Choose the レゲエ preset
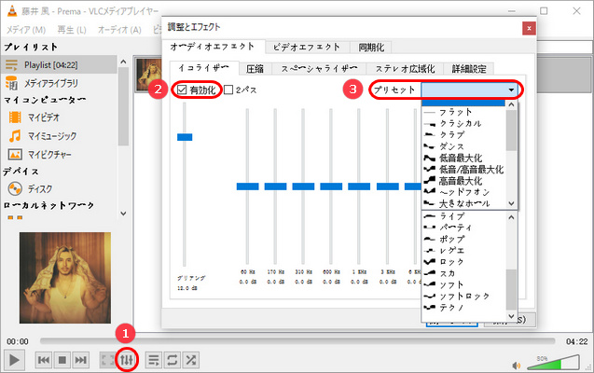Screen dimensions: 594x373 463,251
